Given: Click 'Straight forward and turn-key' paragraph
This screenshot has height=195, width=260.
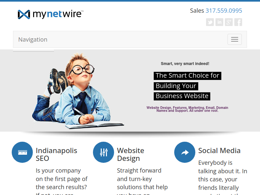Looking at the screenshot, I should pos(142,181).
